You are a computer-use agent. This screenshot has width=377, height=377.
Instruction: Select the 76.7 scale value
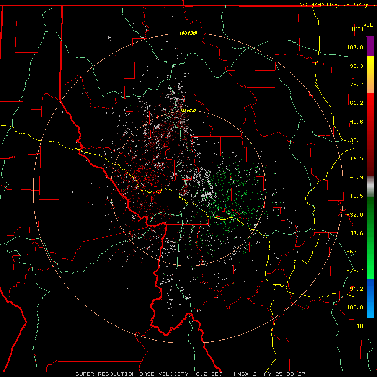pos(356,84)
